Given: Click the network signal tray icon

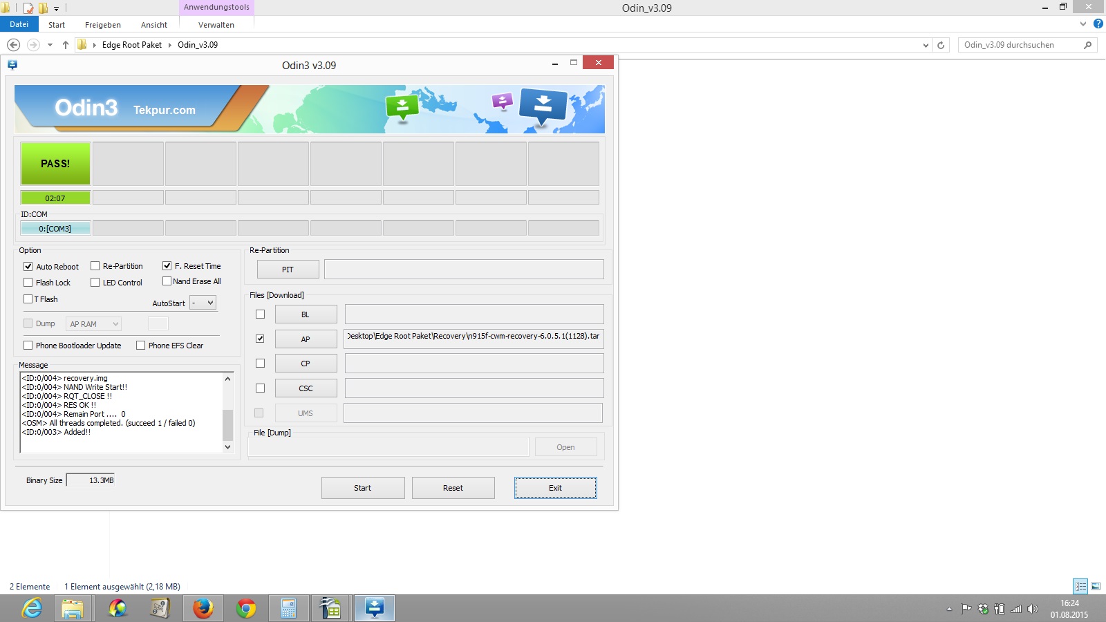Looking at the screenshot, I should point(1016,609).
